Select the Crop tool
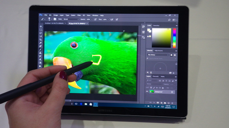The image size is (229, 128). 41,40
